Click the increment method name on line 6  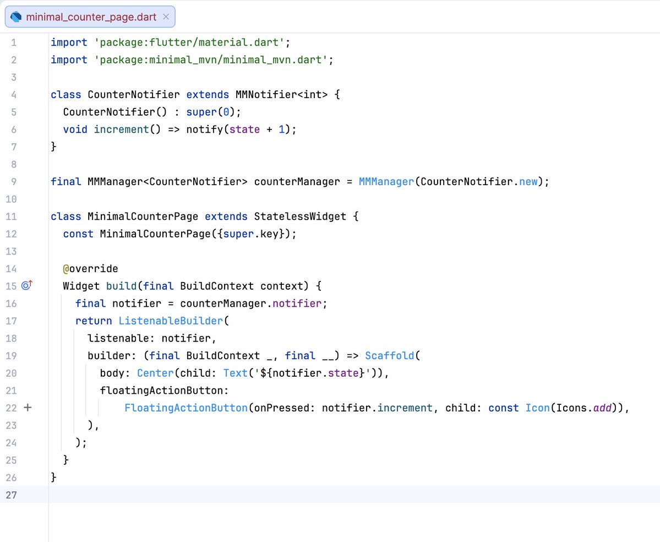tap(121, 129)
